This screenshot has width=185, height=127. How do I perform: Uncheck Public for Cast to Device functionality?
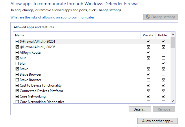[163, 85]
